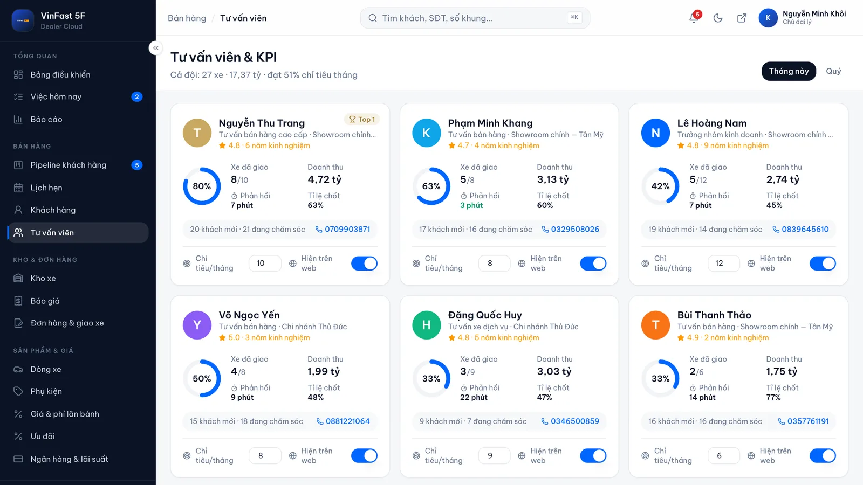The height and width of the screenshot is (485, 863).
Task: Click the Top 1 trophy badge
Action: click(x=362, y=119)
